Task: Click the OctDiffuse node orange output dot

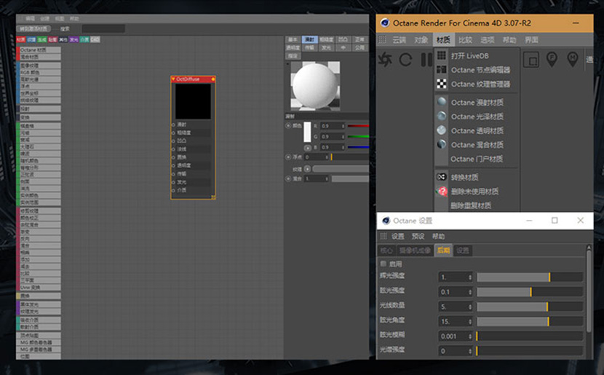Action: (213, 79)
